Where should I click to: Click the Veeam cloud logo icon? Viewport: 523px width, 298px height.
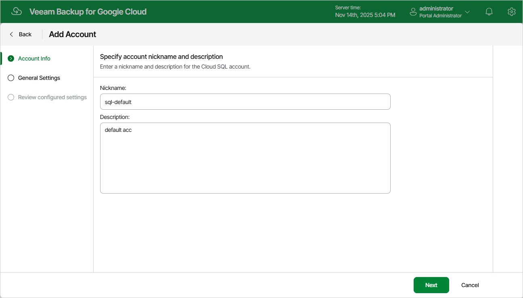pos(17,11)
